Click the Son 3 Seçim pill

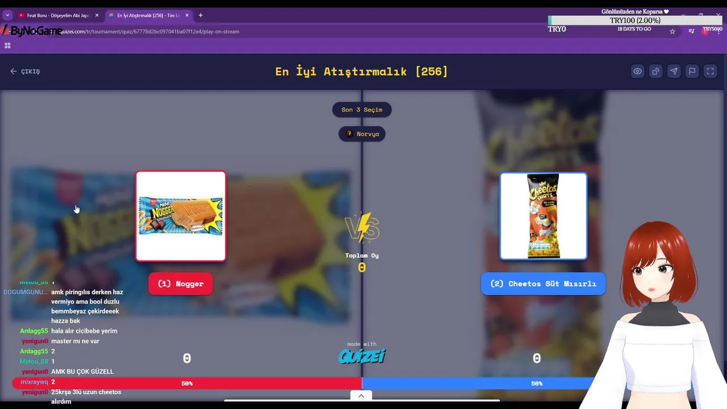pos(362,110)
